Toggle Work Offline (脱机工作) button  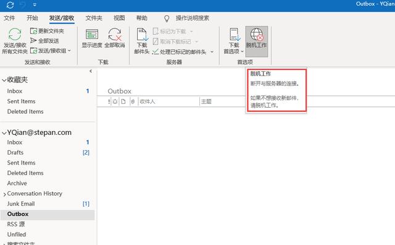coord(257,41)
